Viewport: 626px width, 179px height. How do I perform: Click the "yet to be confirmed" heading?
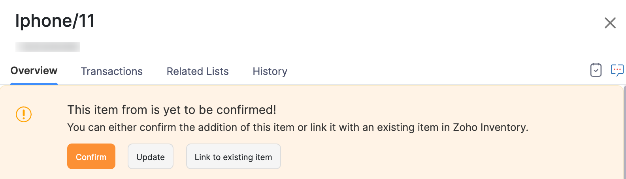pos(172,110)
